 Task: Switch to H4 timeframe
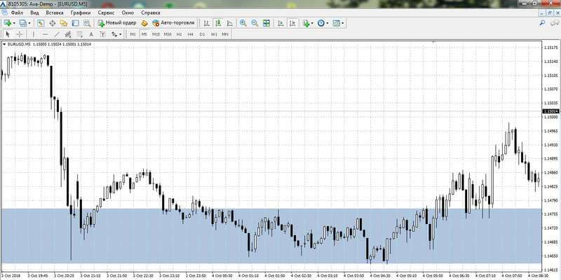190,34
